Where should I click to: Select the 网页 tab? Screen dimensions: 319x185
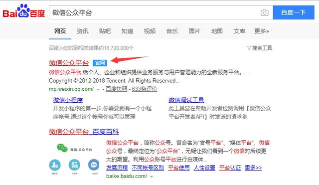pyautogui.click(x=60, y=31)
